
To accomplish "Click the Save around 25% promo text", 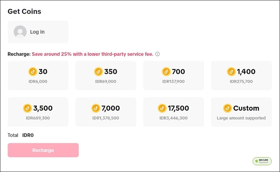I will point(92,54).
